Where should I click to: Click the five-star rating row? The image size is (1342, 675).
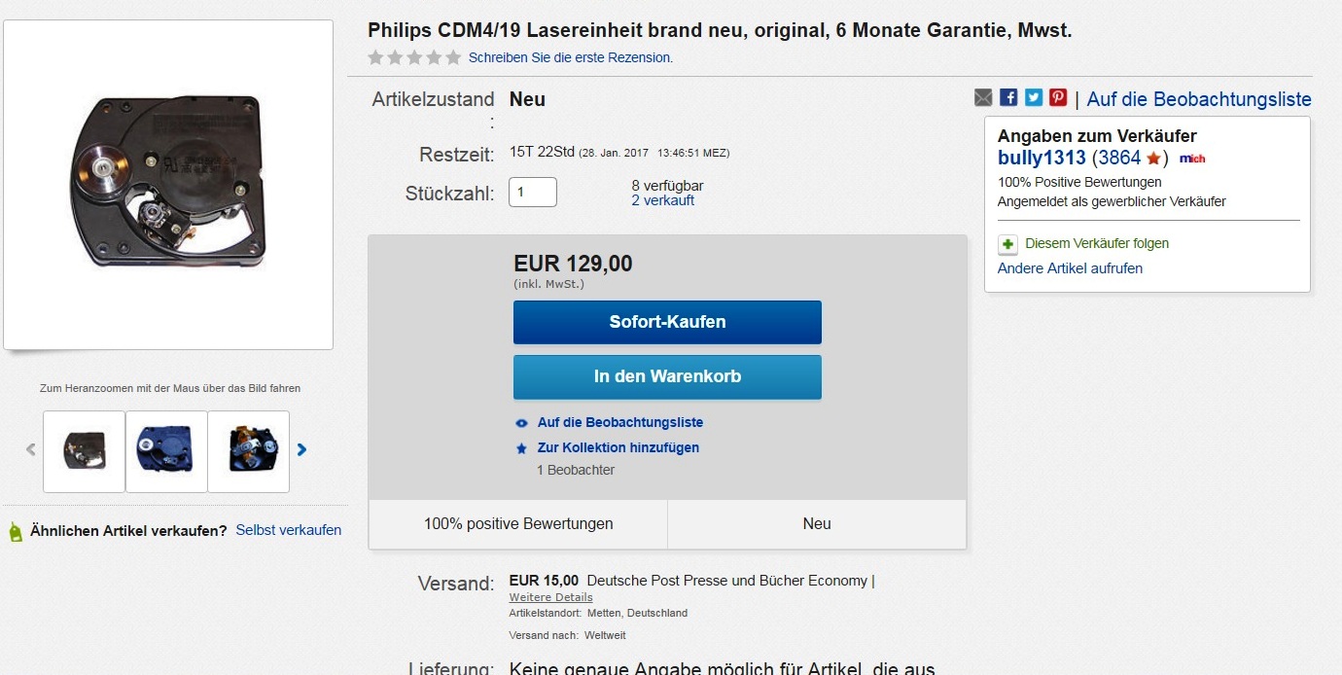(x=414, y=57)
